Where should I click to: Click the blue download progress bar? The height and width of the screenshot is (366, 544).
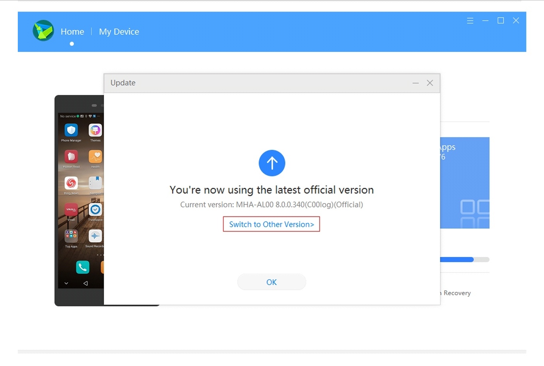click(x=457, y=259)
